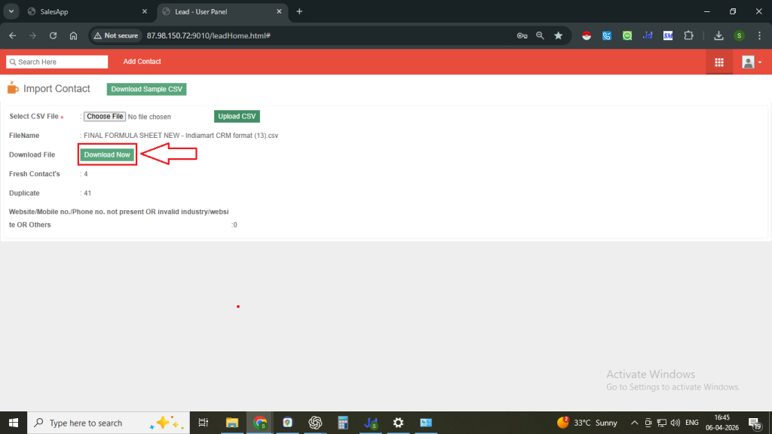Expand the user profile dropdown
The height and width of the screenshot is (434, 772).
tap(751, 63)
